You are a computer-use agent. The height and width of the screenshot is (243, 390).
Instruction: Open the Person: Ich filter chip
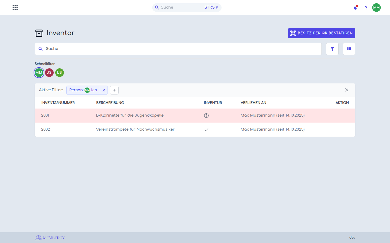(83, 90)
